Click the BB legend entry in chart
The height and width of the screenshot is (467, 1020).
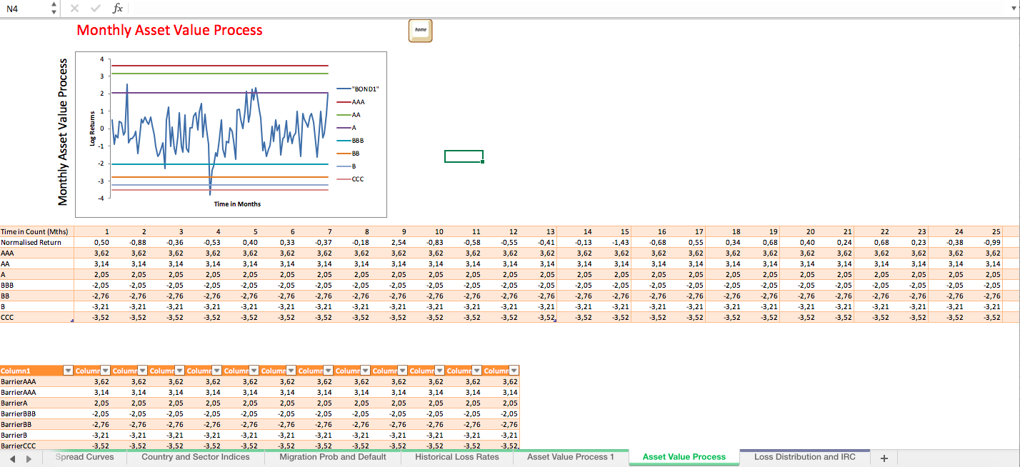pos(349,154)
